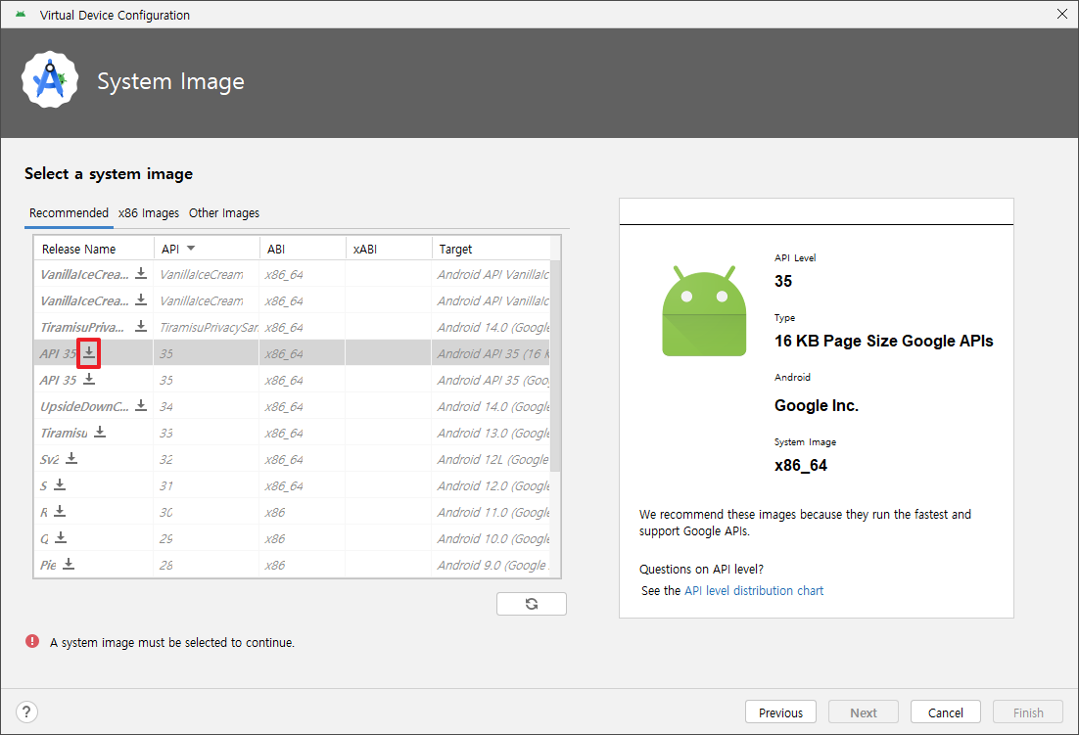Open the API level distribution chart link
The image size is (1079, 735).
point(754,590)
